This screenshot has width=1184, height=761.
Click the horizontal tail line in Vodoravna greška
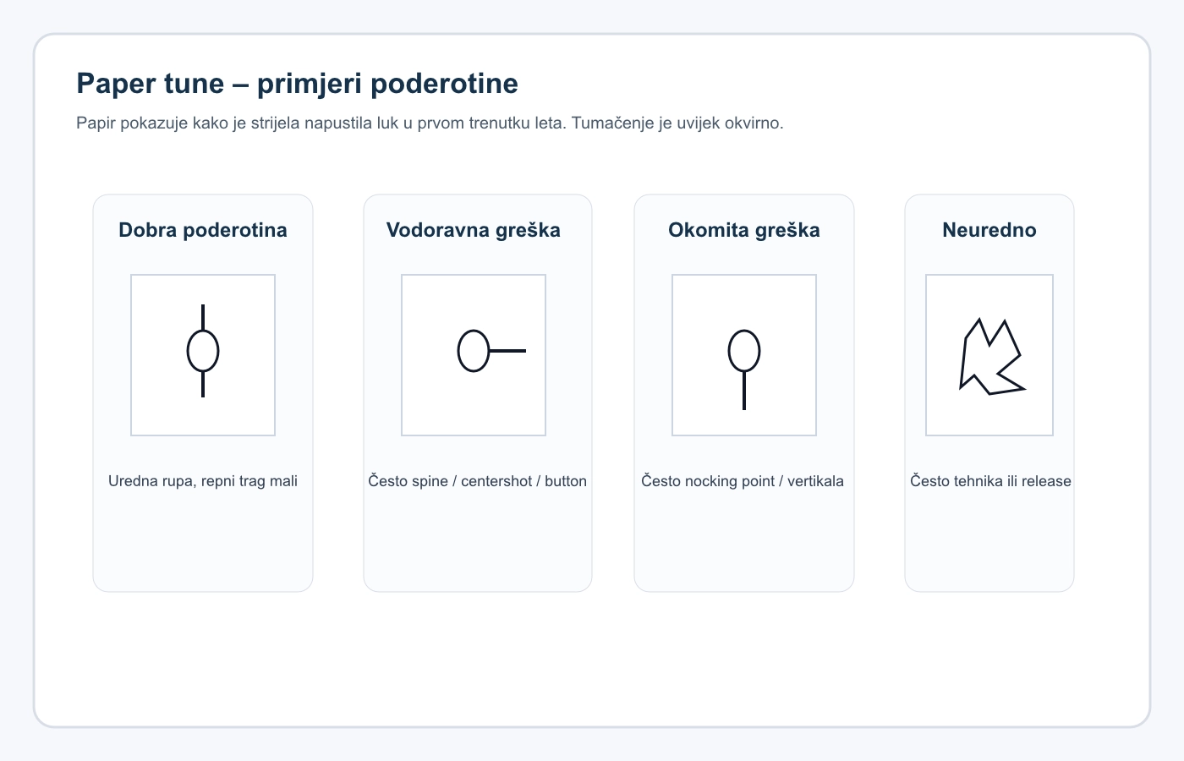508,351
